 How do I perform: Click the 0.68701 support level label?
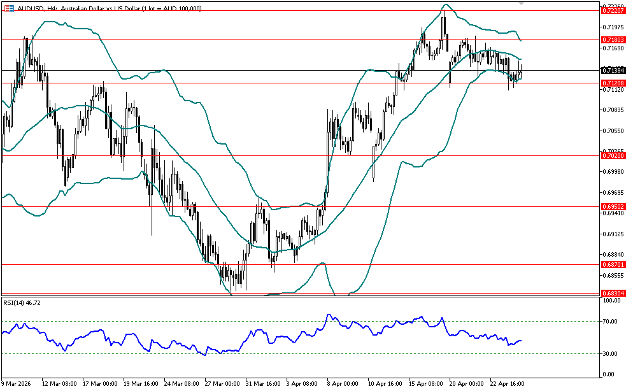click(613, 264)
